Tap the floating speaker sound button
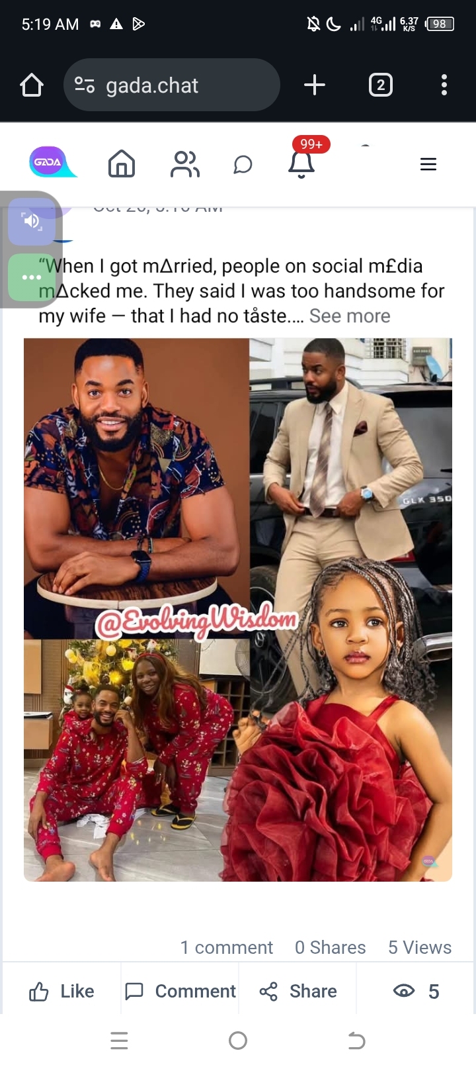 pos(31,221)
